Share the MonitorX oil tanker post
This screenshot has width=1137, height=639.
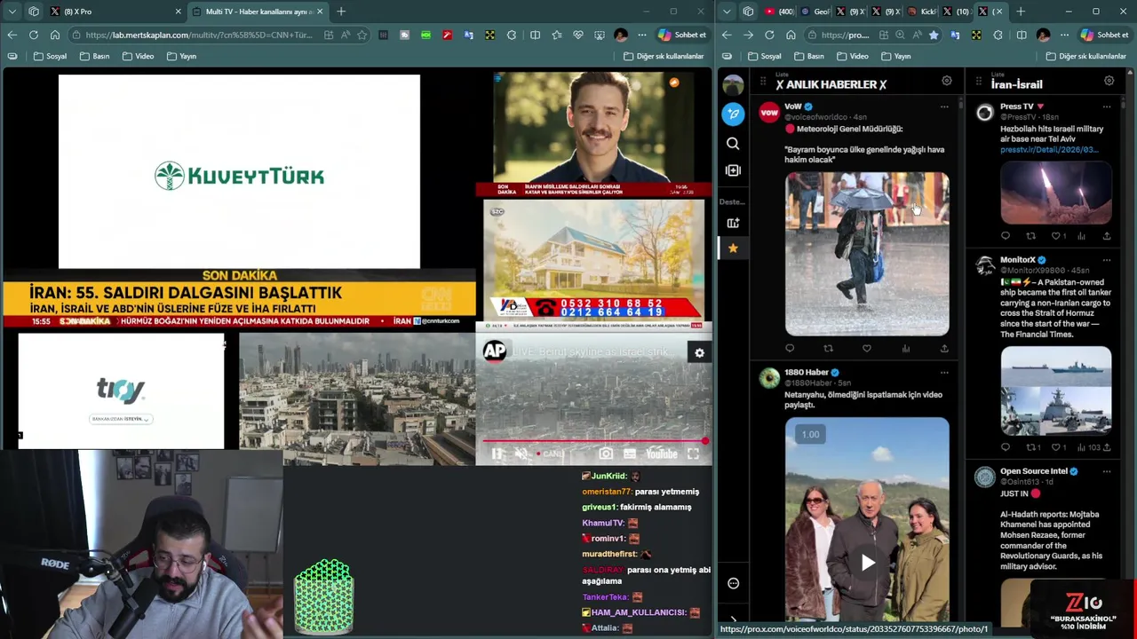coord(1107,447)
